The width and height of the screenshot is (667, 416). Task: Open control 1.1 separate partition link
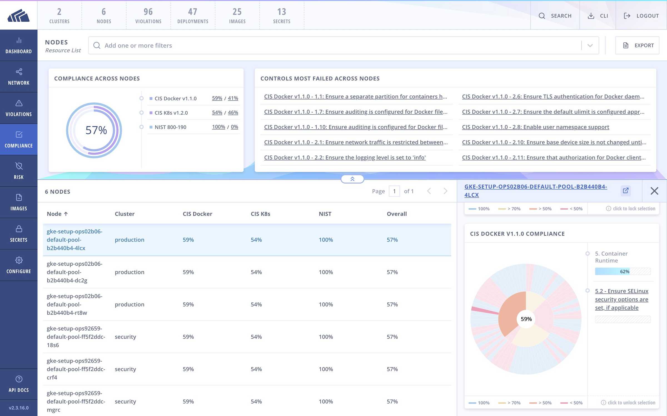pyautogui.click(x=355, y=97)
